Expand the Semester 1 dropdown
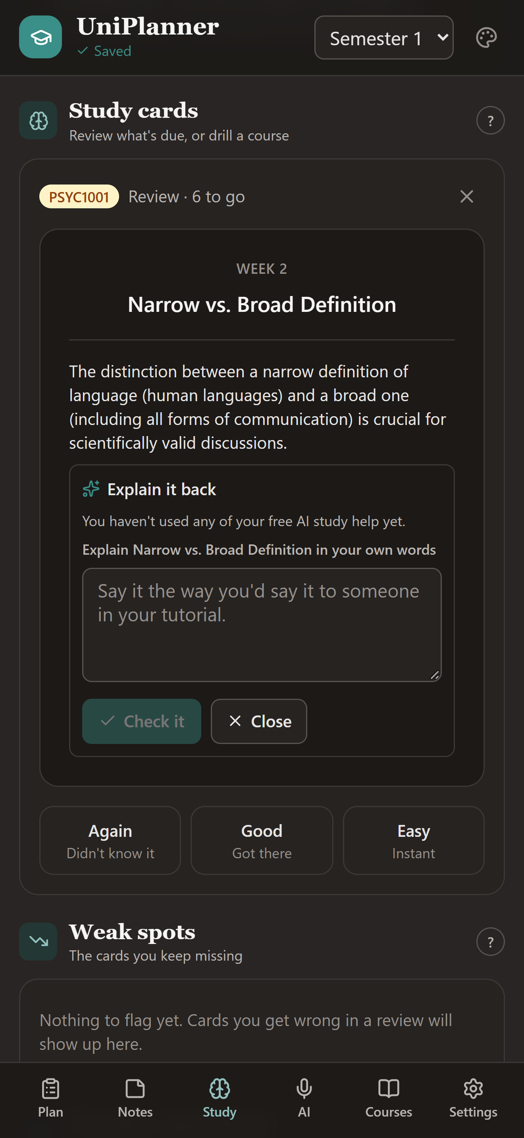 pyautogui.click(x=383, y=38)
